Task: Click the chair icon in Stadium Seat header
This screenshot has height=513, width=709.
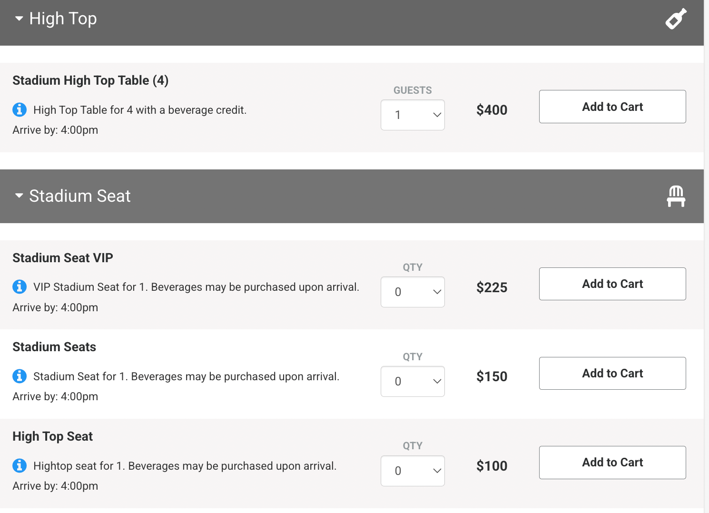Action: (x=676, y=196)
